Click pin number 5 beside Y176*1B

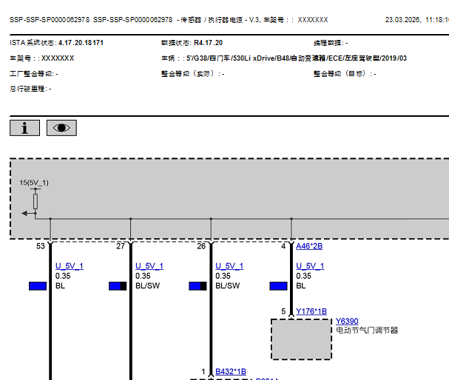[283, 311]
